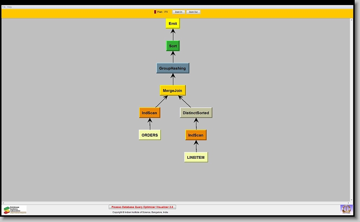Viewport: 360px width, 222px height.
Task: Select the DistinctSorted node
Action: point(196,113)
